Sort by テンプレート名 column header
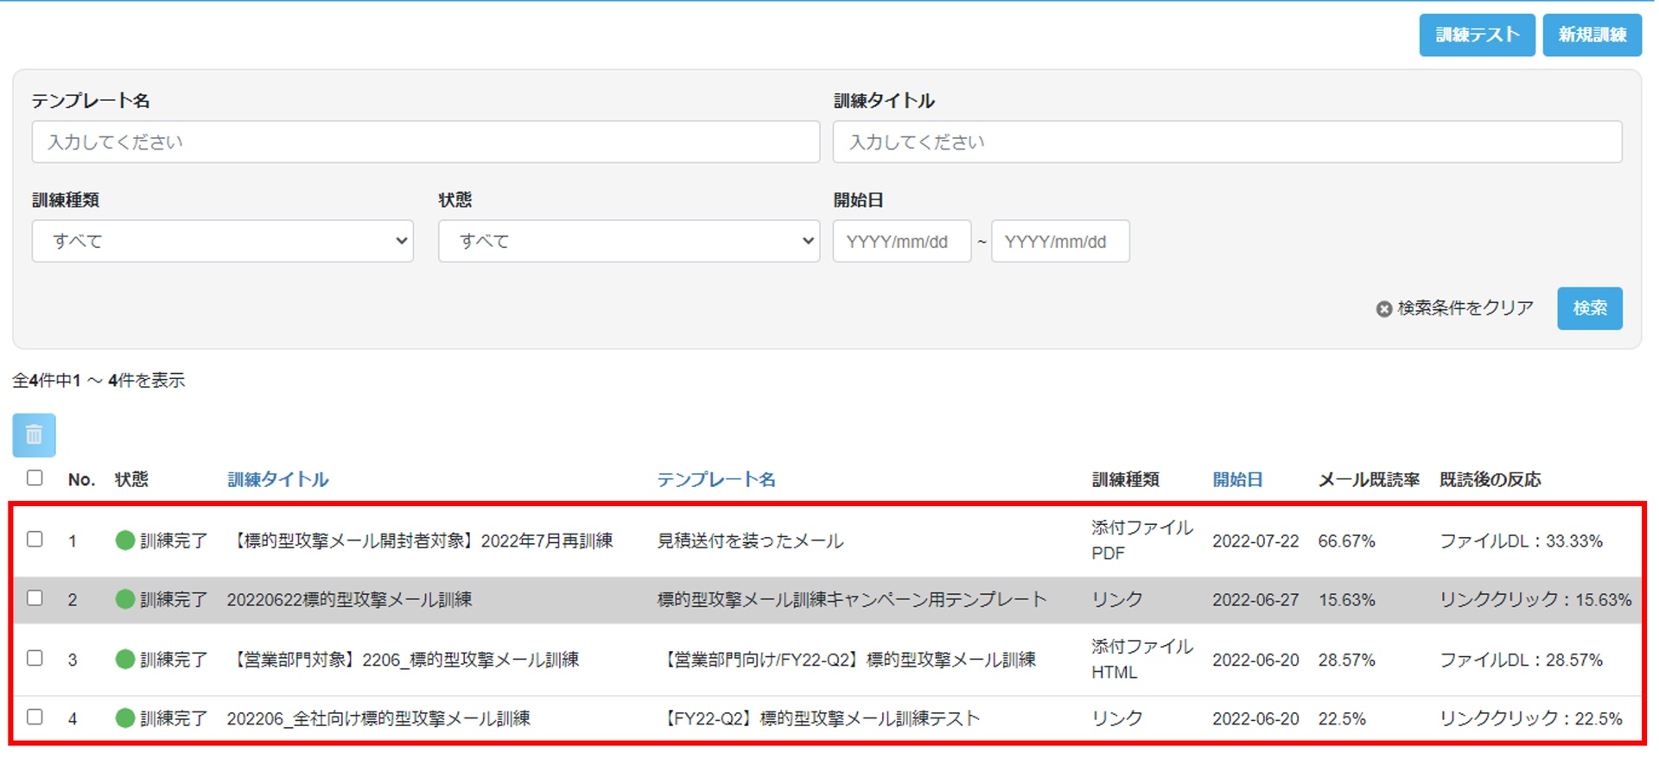Screen dimensions: 1659x765 coord(716,479)
